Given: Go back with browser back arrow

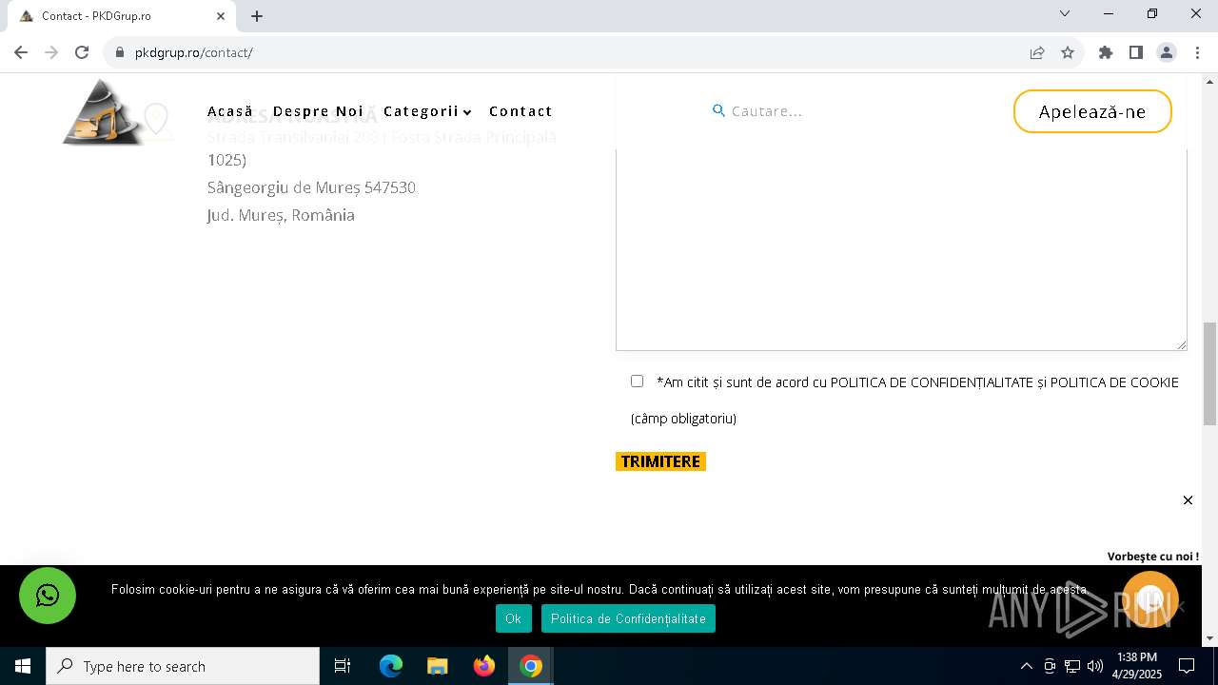Looking at the screenshot, I should point(21,52).
